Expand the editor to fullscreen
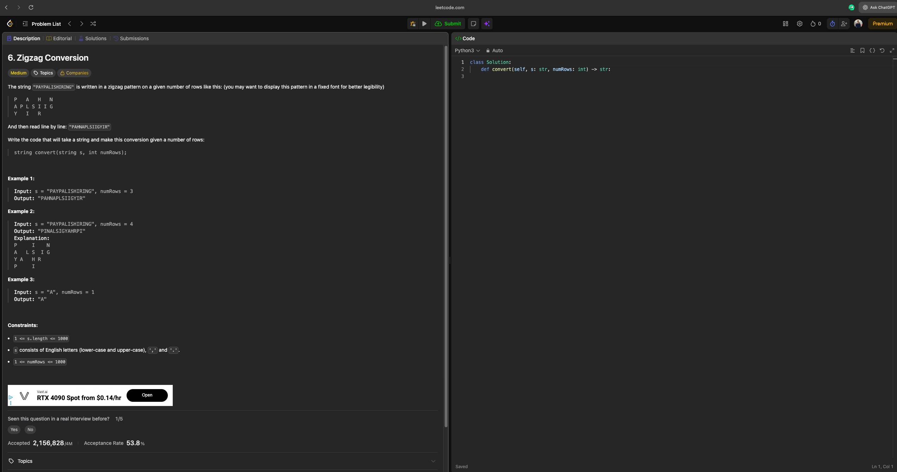This screenshot has height=472, width=897. [x=892, y=50]
